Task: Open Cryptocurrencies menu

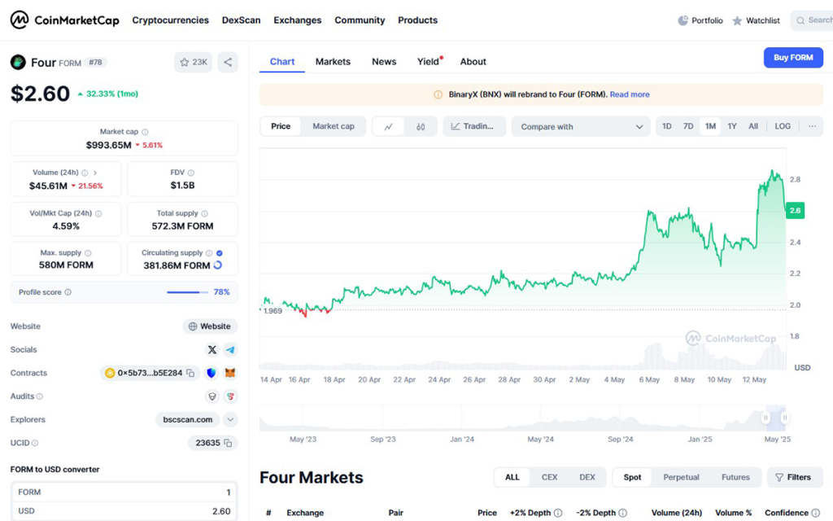Action: (171, 20)
